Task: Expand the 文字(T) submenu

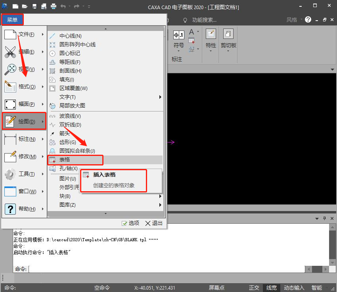Action: pyautogui.click(x=105, y=97)
